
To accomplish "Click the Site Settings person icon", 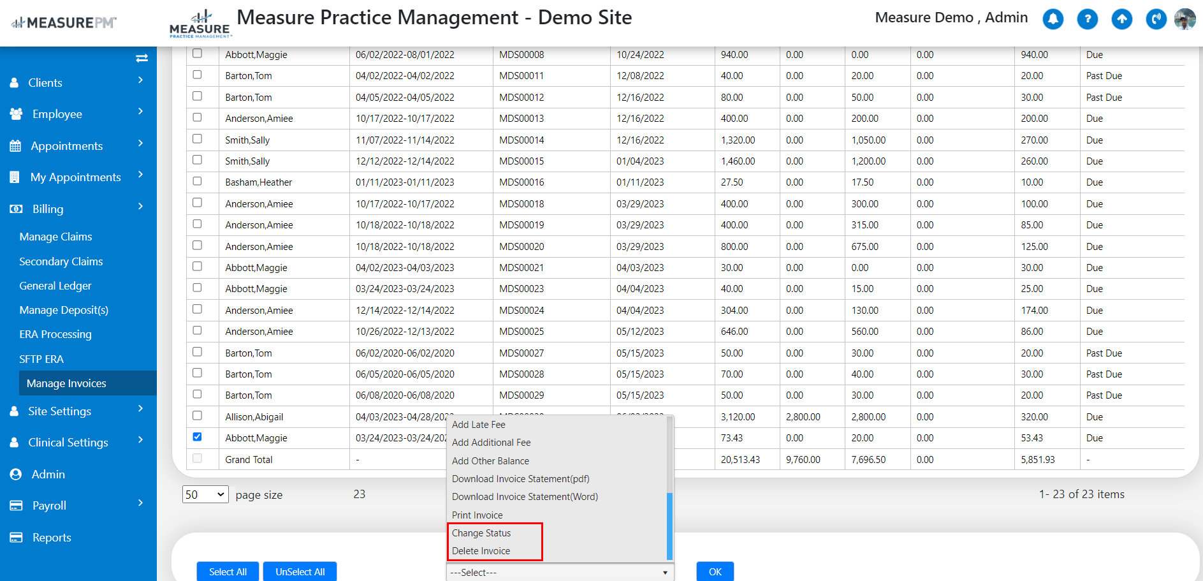I will pos(14,411).
